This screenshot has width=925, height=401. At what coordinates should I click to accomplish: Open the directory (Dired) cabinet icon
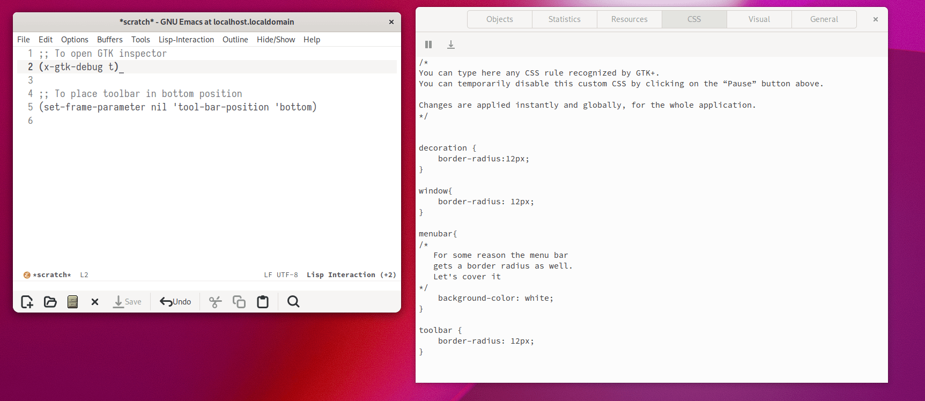pyautogui.click(x=73, y=302)
